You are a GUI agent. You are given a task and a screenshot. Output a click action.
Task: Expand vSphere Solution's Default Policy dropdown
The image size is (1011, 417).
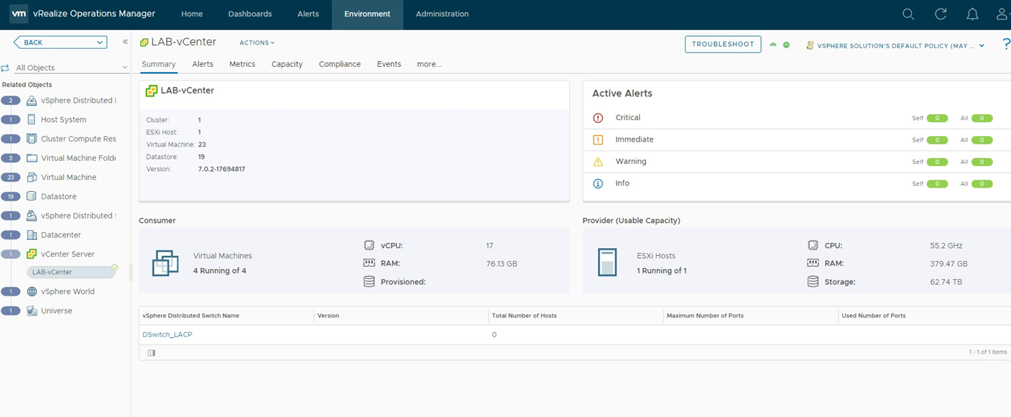pos(982,46)
